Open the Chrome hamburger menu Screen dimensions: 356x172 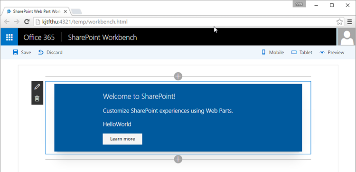coord(350,22)
